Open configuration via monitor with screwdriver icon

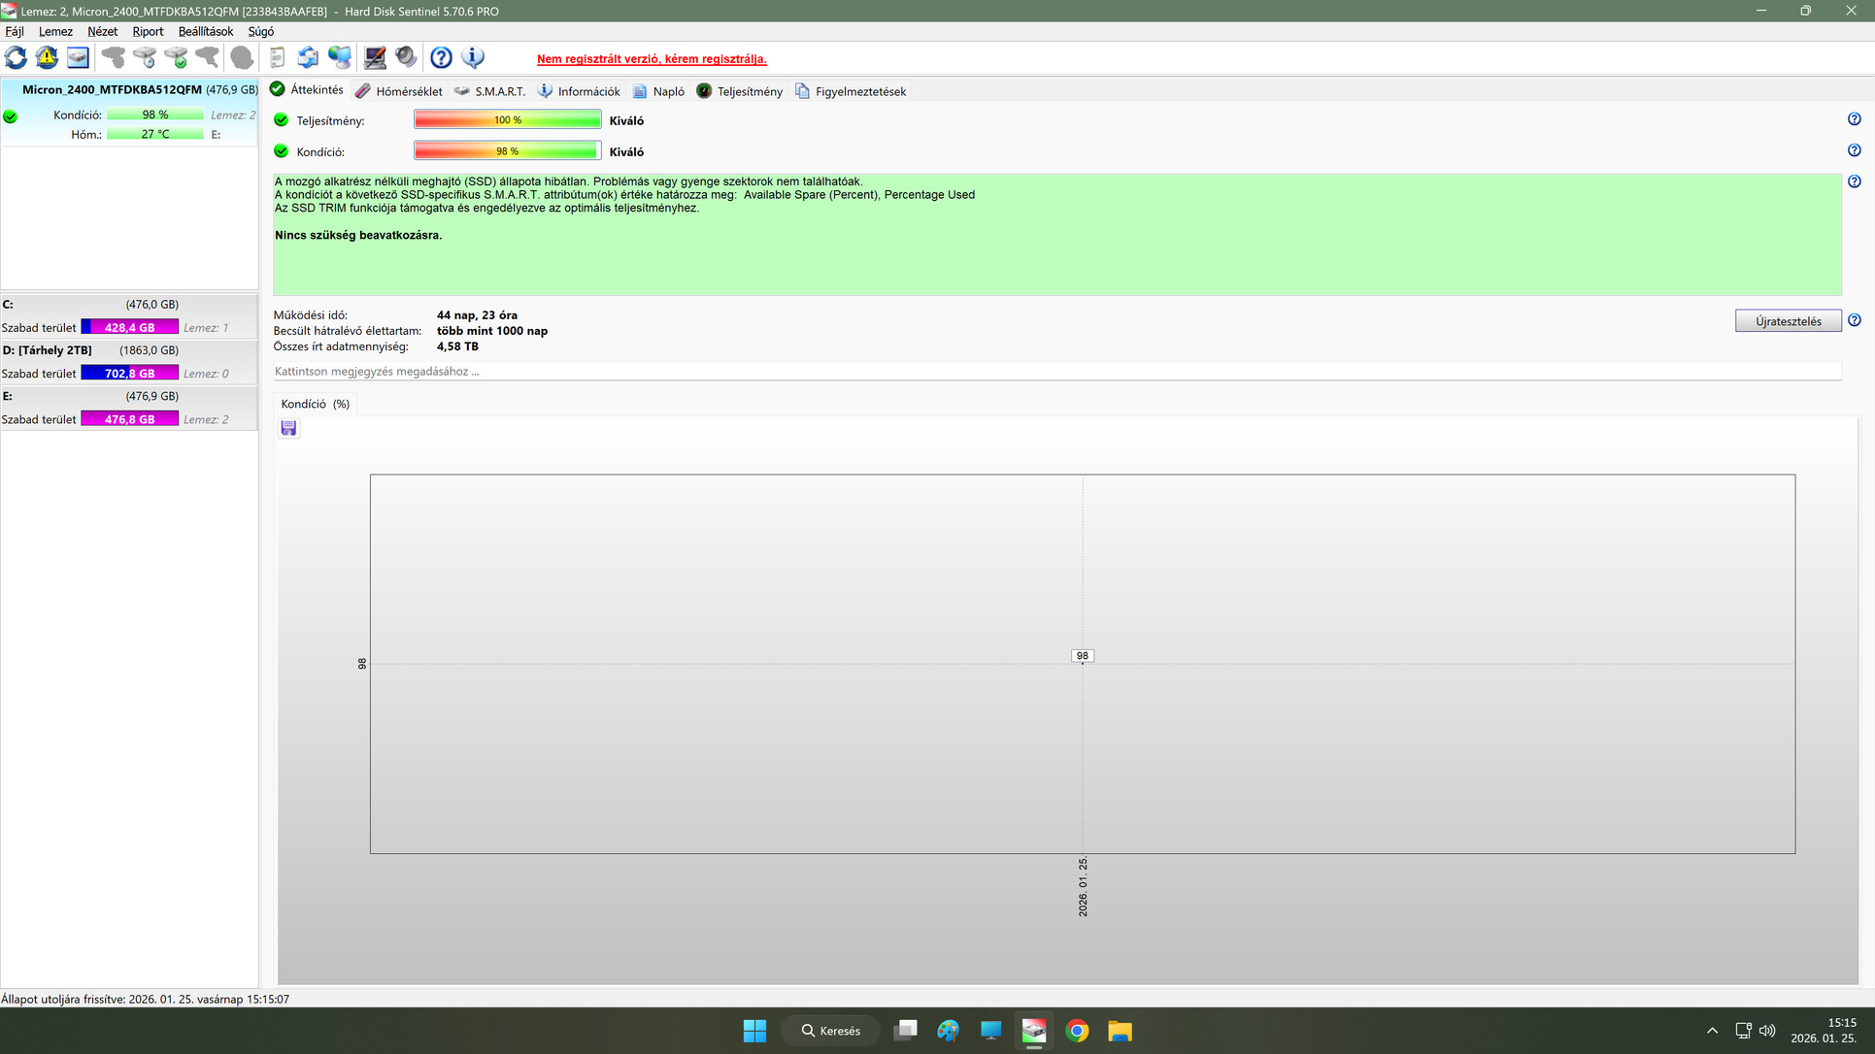tap(375, 58)
